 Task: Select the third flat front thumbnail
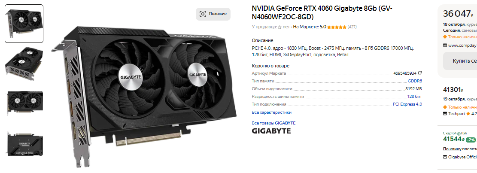click(24, 102)
